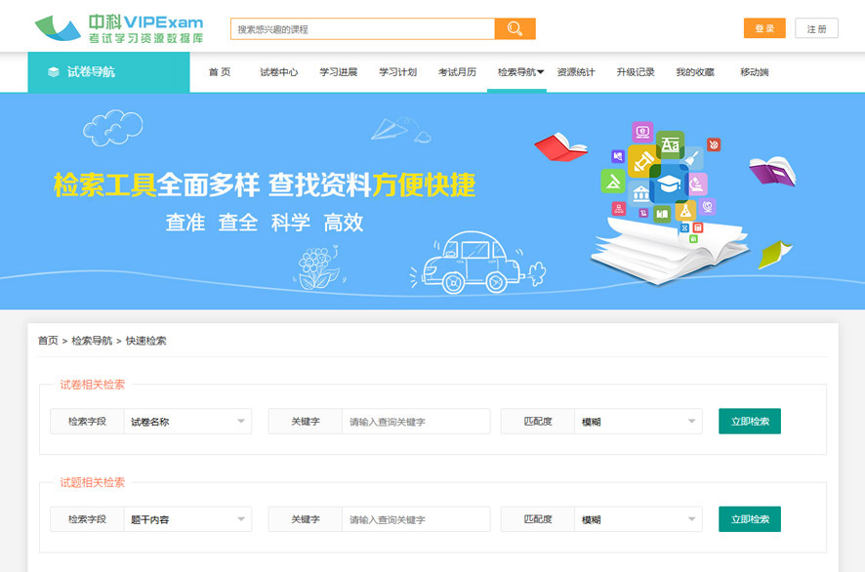Click the 快速检索 breadcrumb text
Image resolution: width=865 pixels, height=572 pixels.
(145, 341)
